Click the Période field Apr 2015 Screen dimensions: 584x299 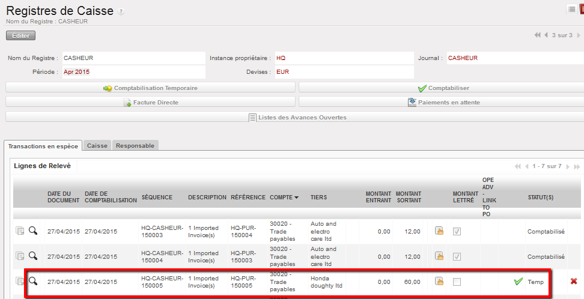[132, 71]
